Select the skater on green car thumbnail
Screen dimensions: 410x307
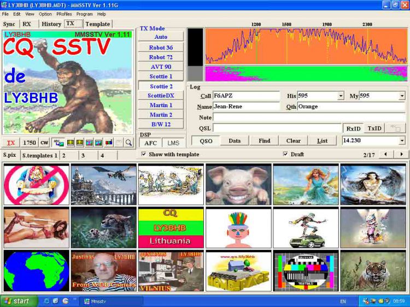coord(306,228)
